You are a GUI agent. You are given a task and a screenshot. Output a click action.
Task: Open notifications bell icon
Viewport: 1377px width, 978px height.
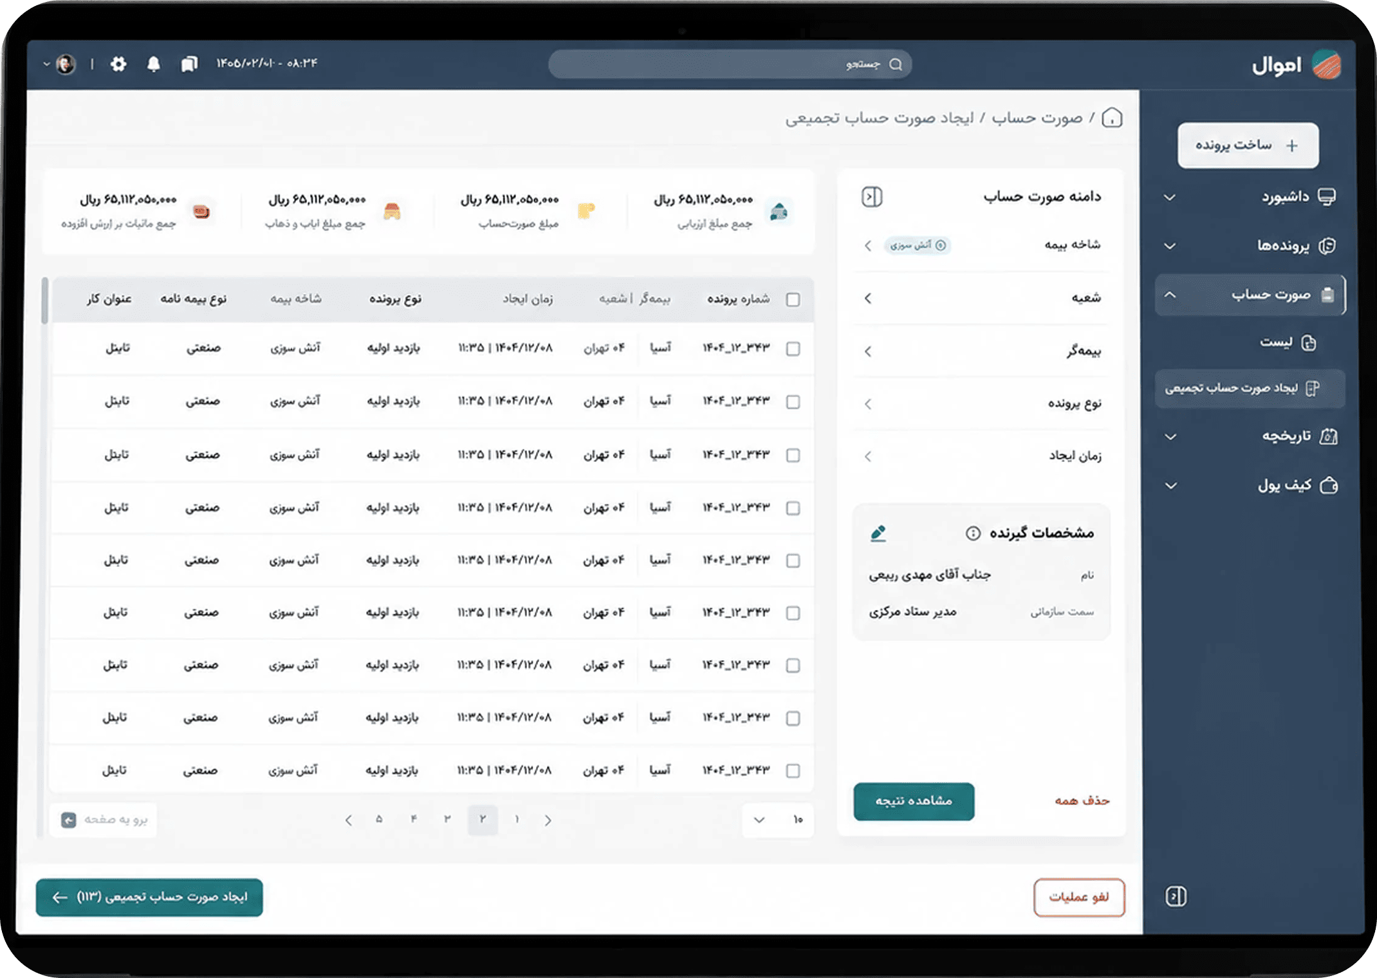153,64
